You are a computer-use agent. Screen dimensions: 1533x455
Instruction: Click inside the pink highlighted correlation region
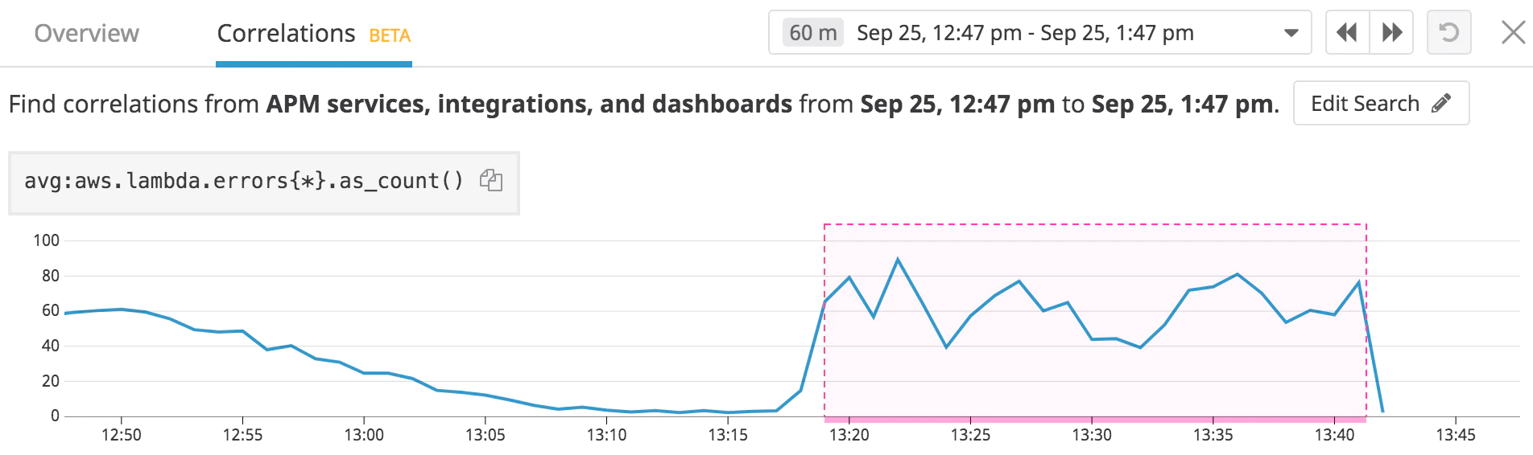click(1095, 378)
